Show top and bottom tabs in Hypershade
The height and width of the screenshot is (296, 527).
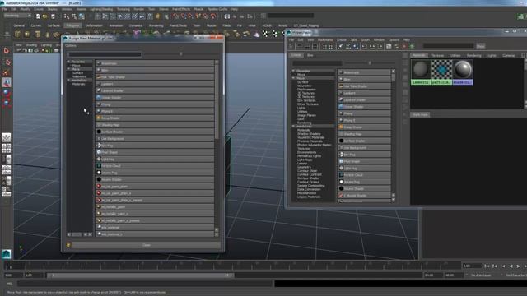(315, 46)
